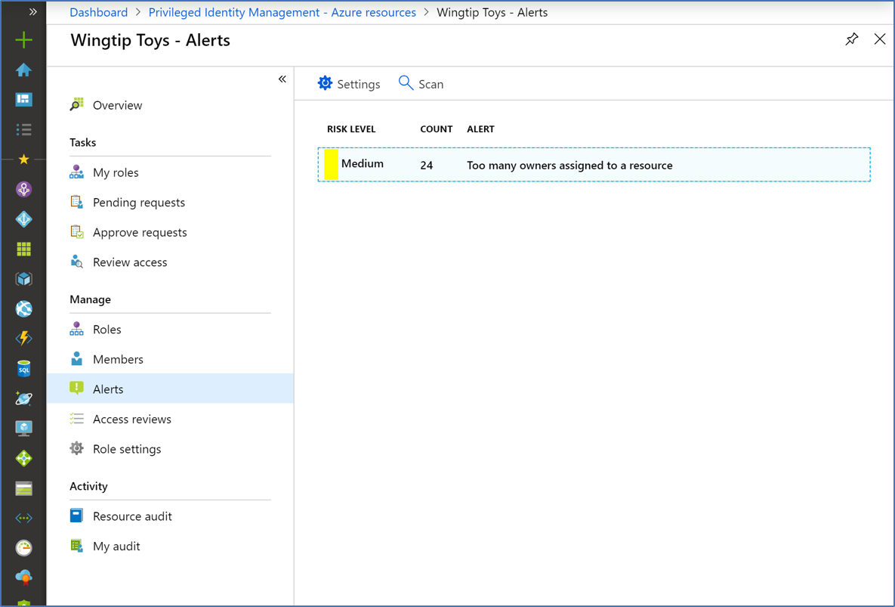The width and height of the screenshot is (895, 607).
Task: Open Settings in the alerts toolbar
Action: 349,84
